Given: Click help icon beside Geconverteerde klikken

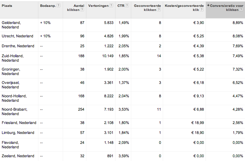Looking at the screenshot, I should [x=158, y=10].
